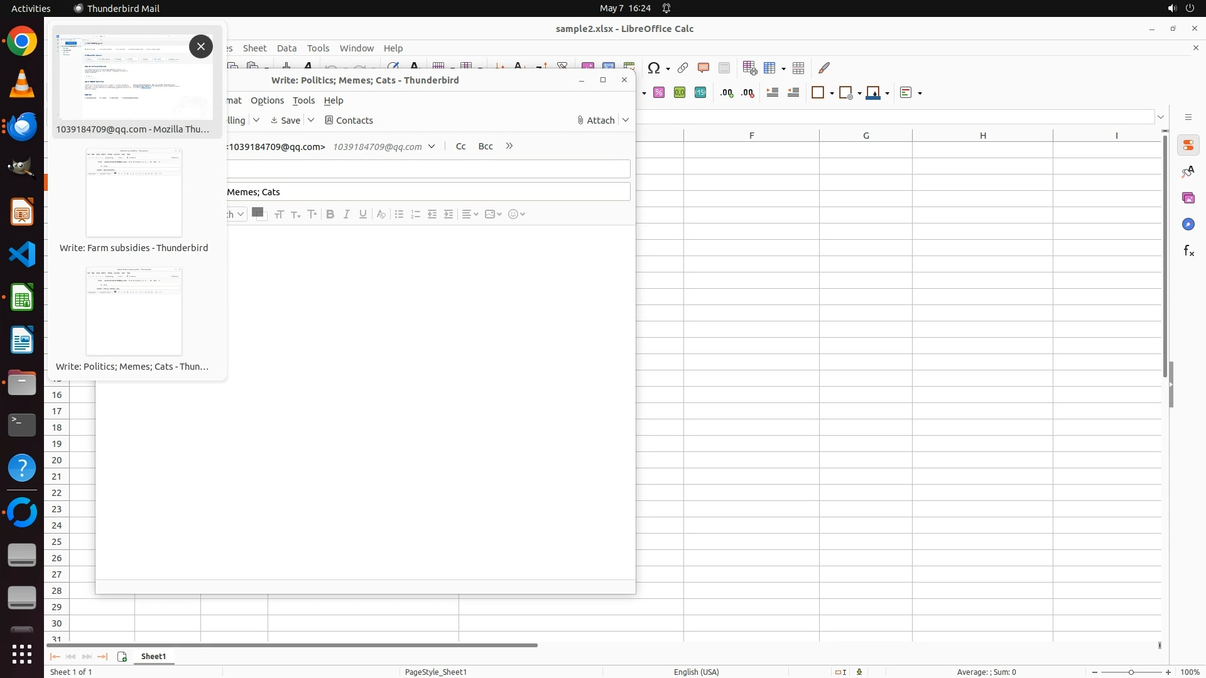Image resolution: width=1206 pixels, height=678 pixels.
Task: Format cells as percent
Action: (659, 93)
